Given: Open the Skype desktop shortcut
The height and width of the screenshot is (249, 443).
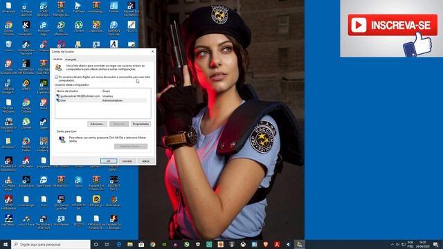Looking at the screenshot, I should 78,181.
